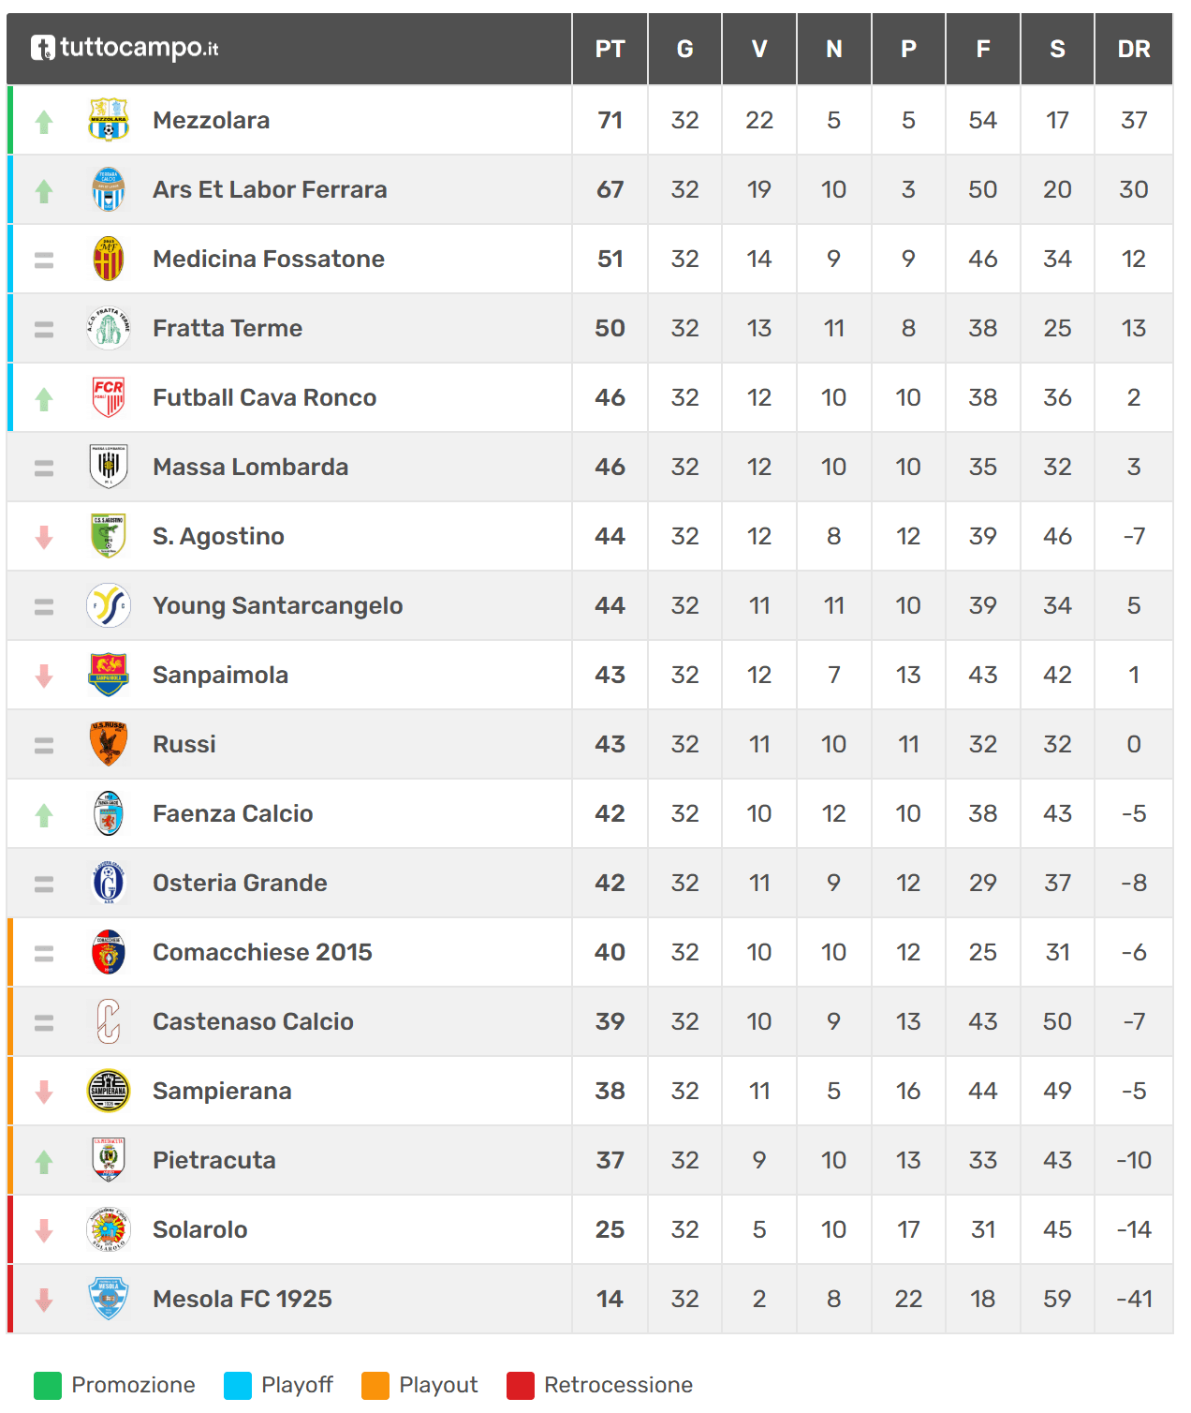Select the V wins column header
This screenshot has width=1191, height=1413.
point(759,49)
